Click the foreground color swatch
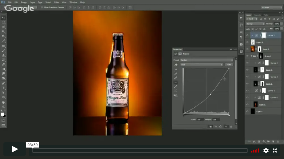284x159 pixels. tap(2, 114)
